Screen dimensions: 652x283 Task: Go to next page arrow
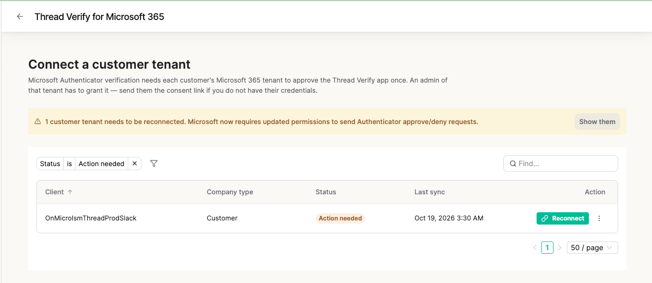(x=560, y=248)
